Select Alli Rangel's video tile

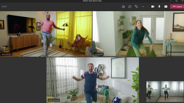tap(138, 34)
